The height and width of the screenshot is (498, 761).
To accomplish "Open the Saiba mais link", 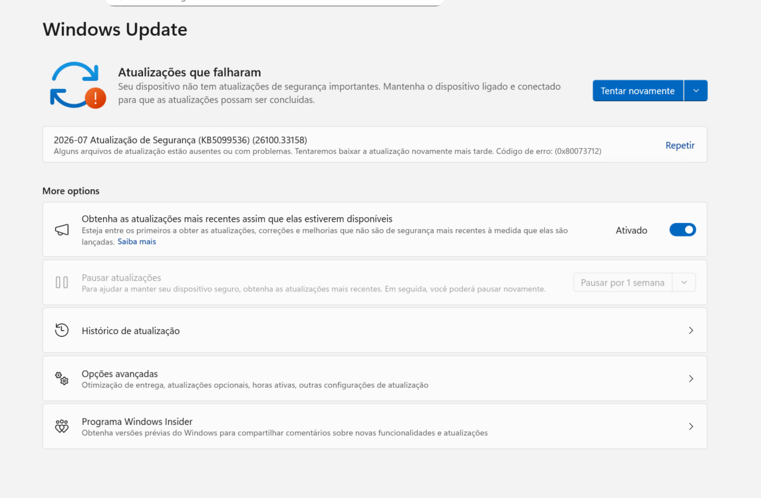I will pyautogui.click(x=137, y=241).
